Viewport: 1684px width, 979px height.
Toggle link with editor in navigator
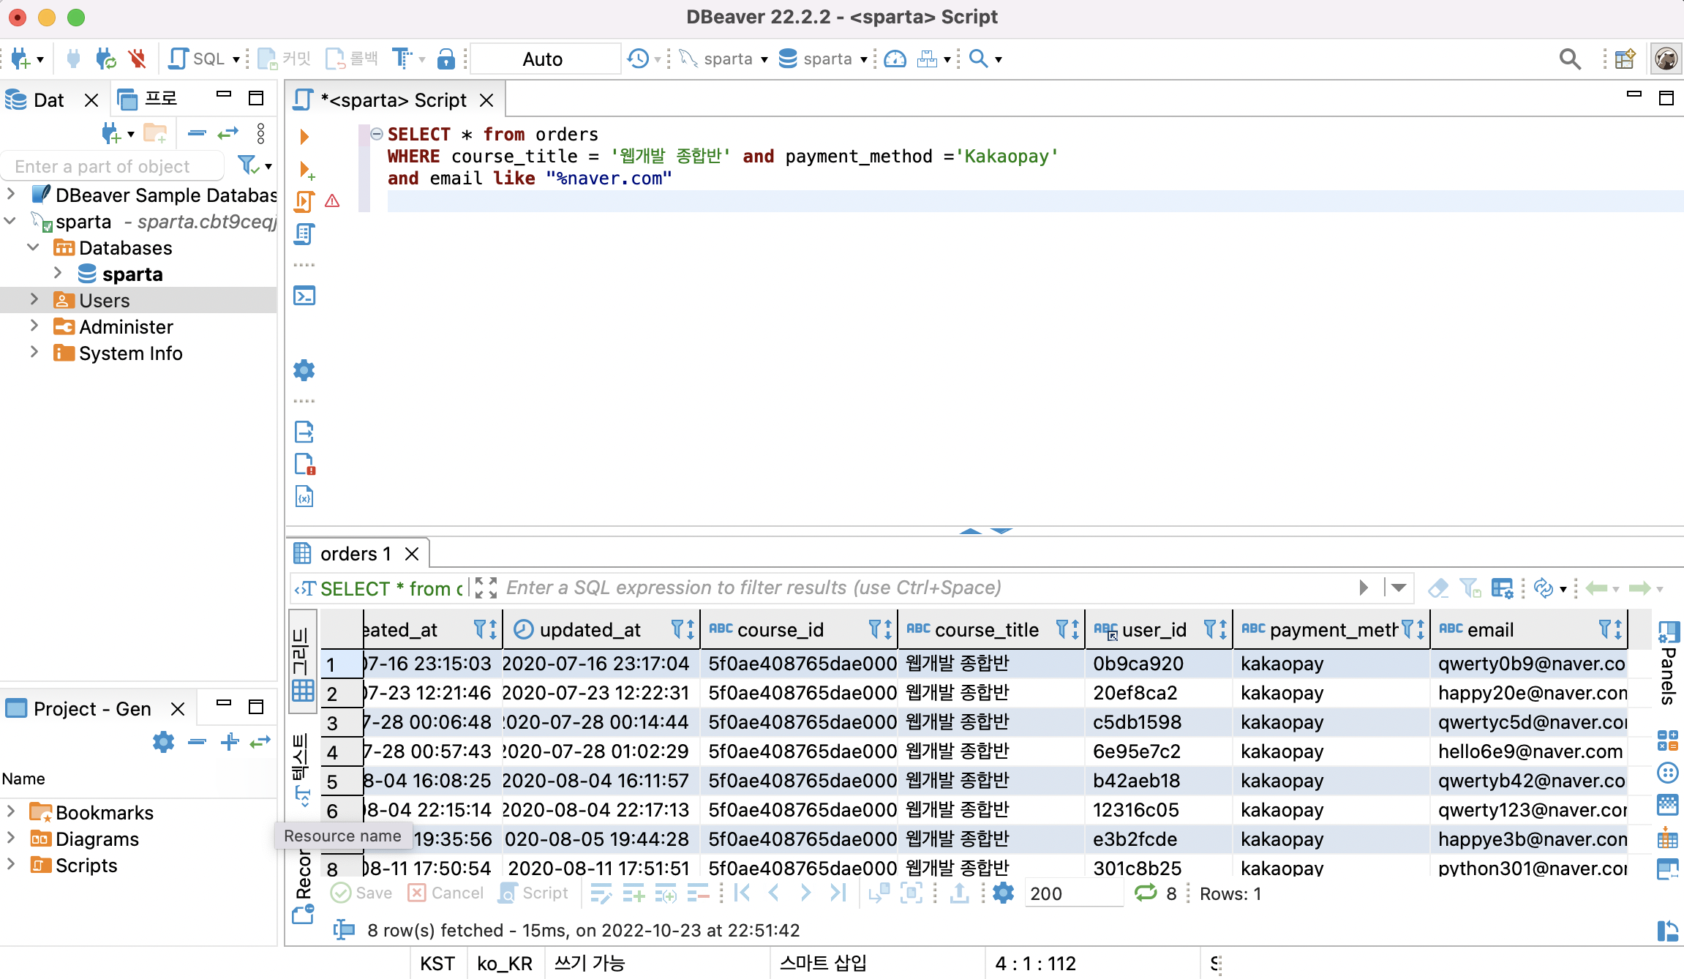pos(228,133)
